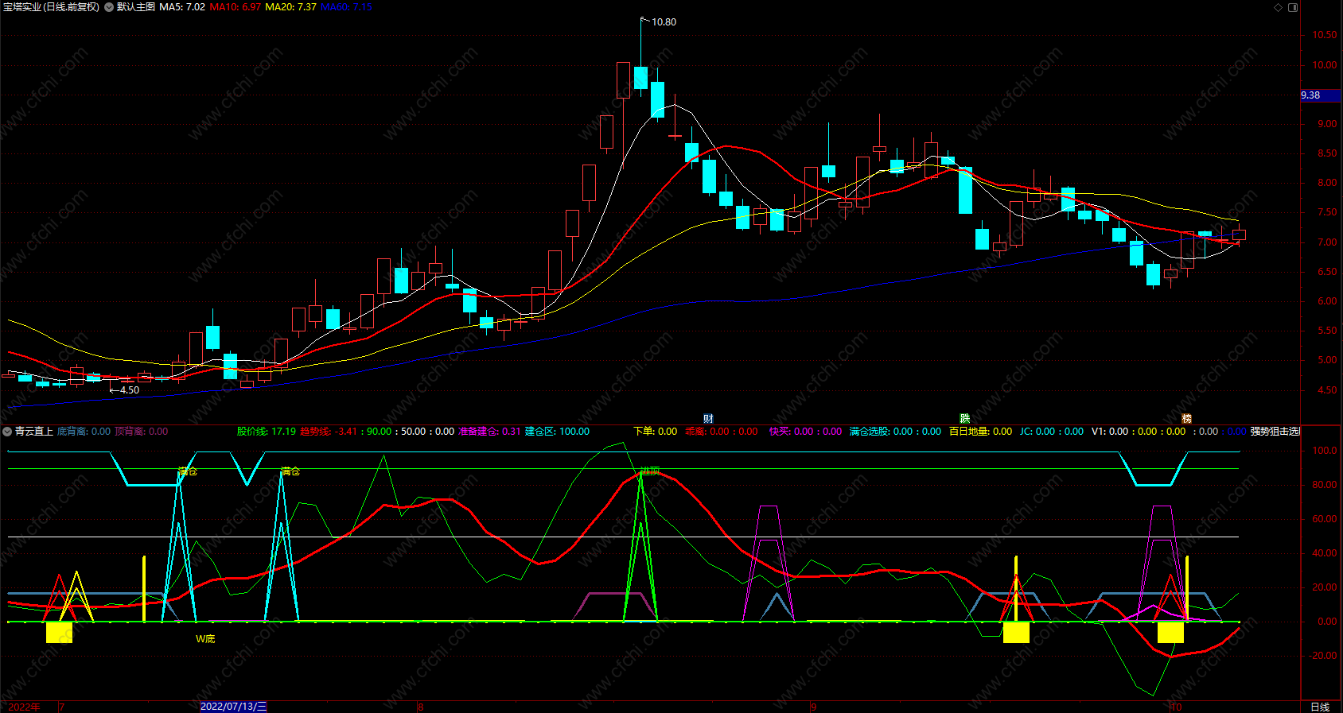This screenshot has width=1343, height=713.
Task: Click the diamond icon at top right
Action: point(1278,7)
